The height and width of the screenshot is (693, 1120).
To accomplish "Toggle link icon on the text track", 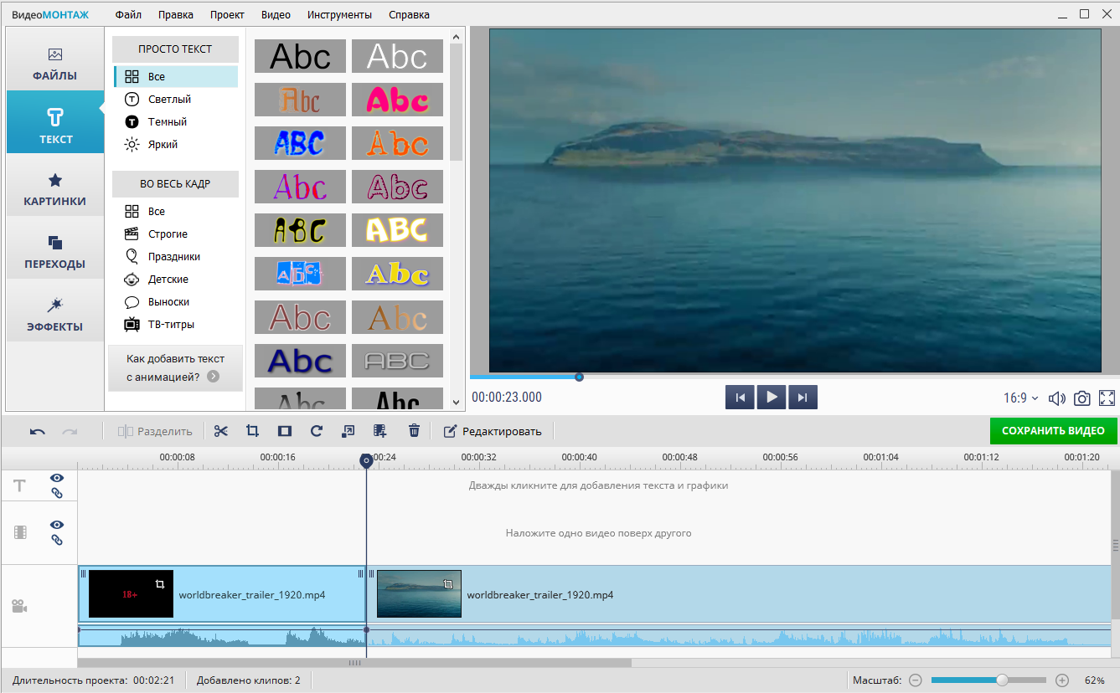I will (57, 493).
